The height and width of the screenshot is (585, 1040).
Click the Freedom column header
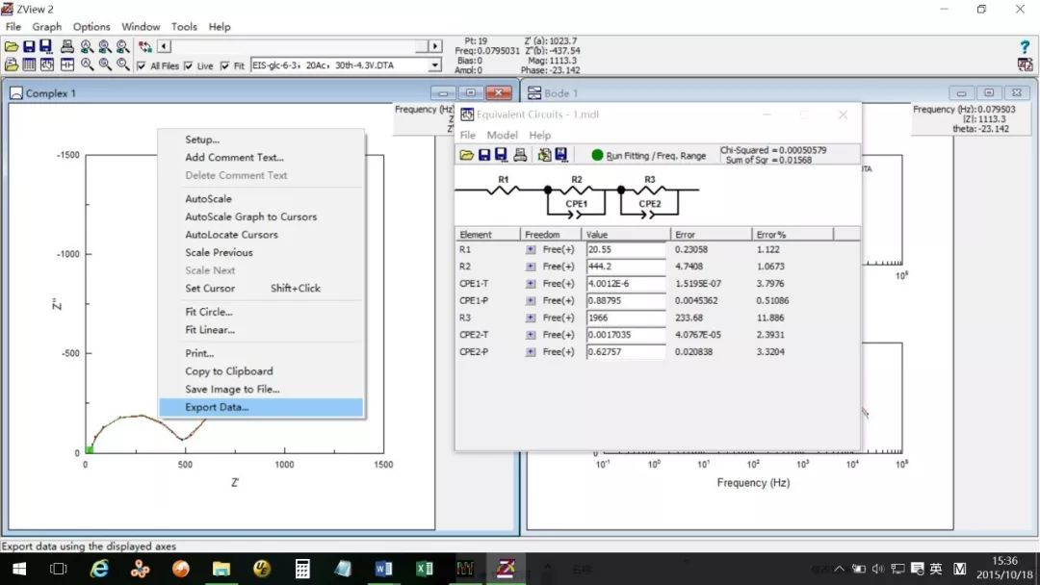click(x=551, y=235)
